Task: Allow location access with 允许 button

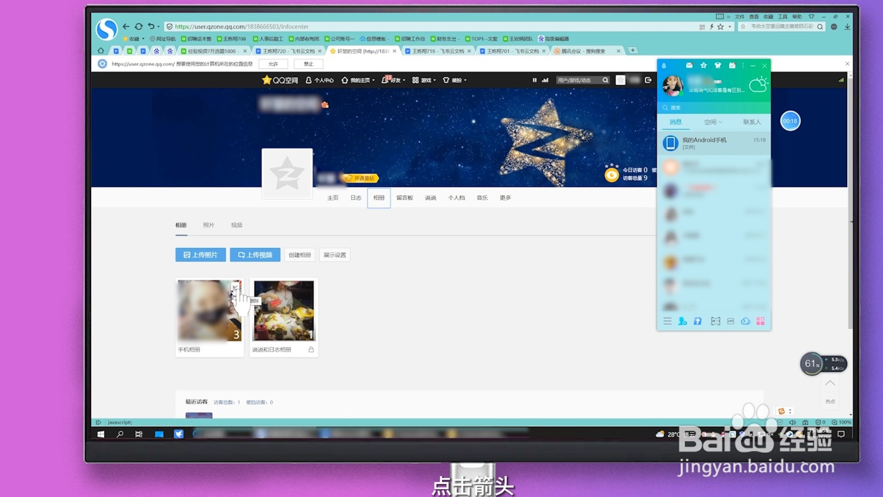Action: (273, 64)
